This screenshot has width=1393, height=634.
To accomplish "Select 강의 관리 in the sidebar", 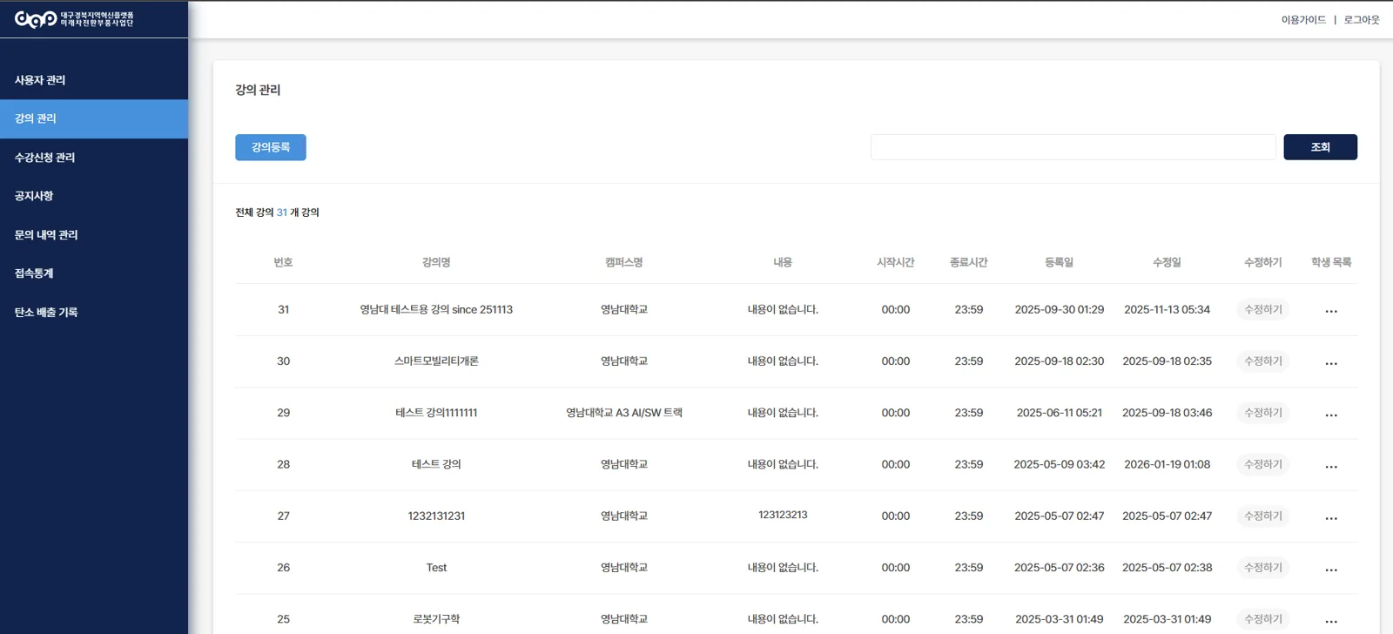I will [x=94, y=118].
